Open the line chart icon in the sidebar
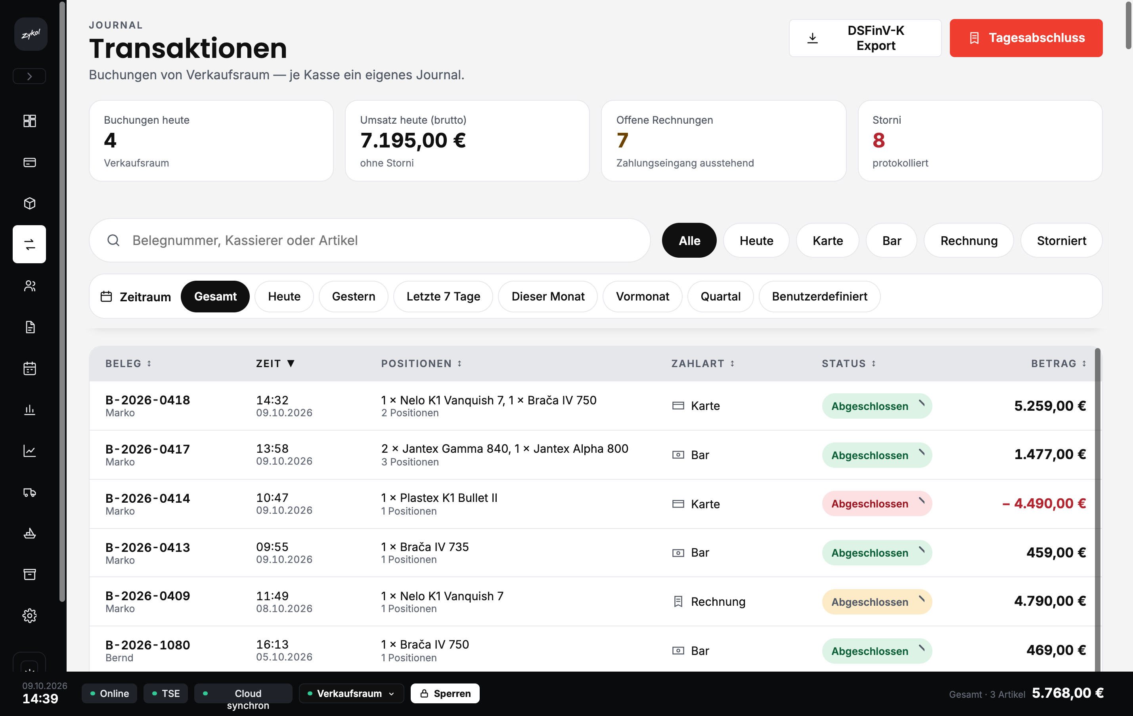 point(29,451)
